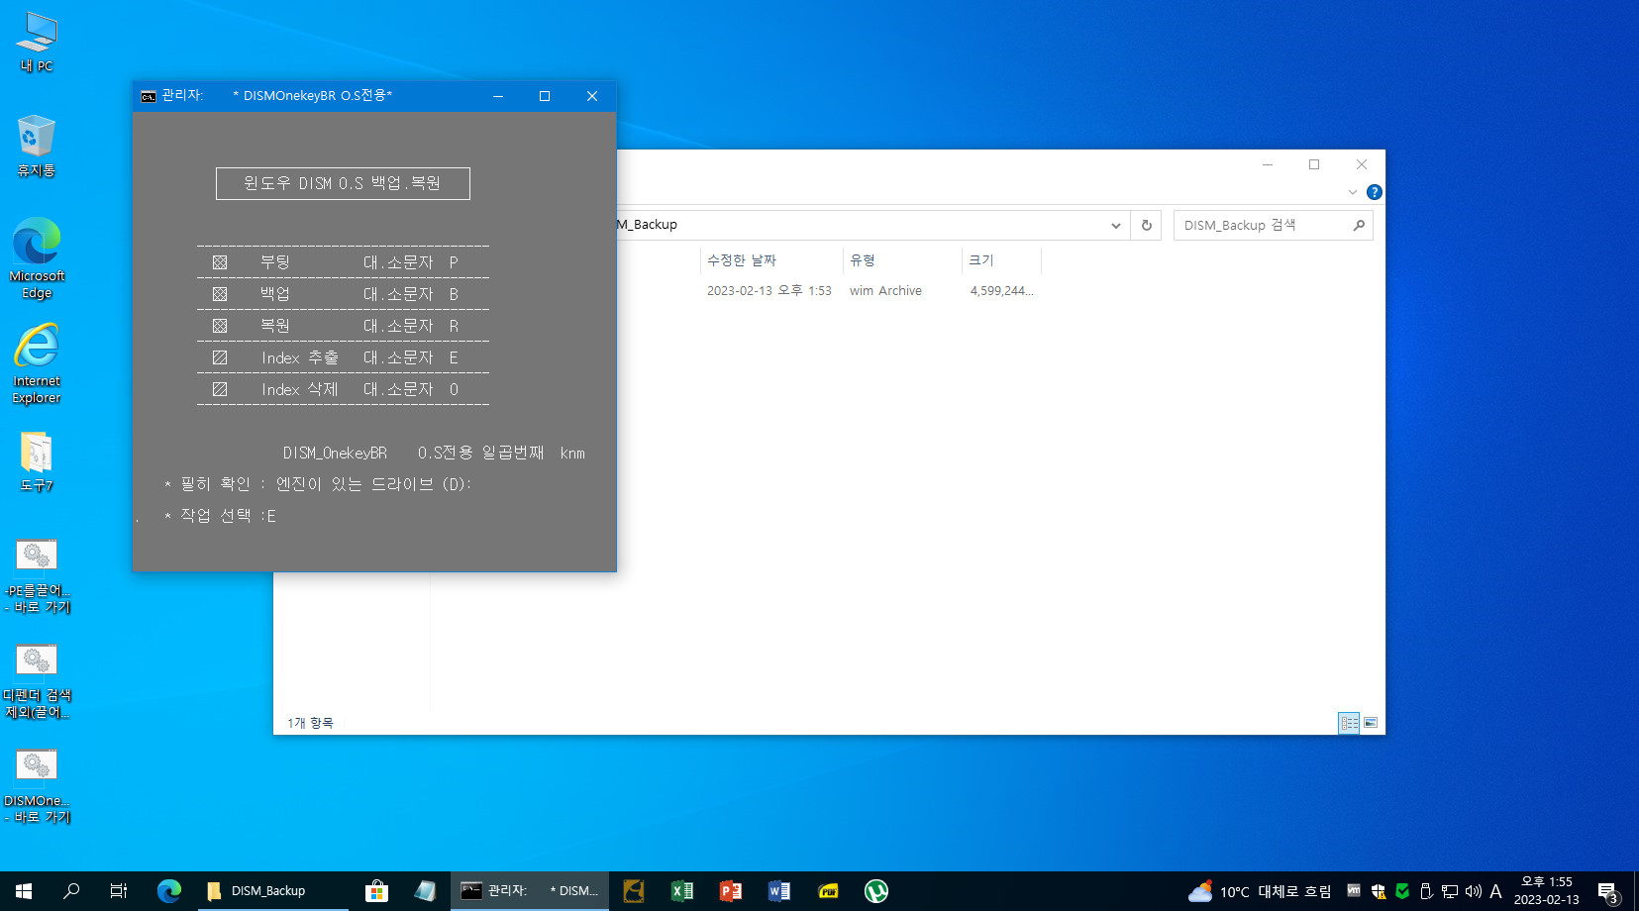The height and width of the screenshot is (911, 1639).
Task: Open the 내 PC desktop icon
Action: [x=37, y=43]
